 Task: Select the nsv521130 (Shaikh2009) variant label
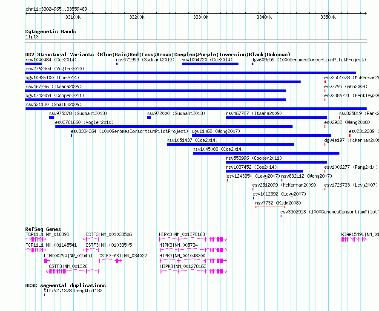[54, 104]
